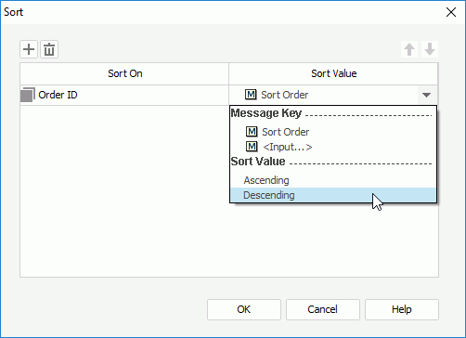The height and width of the screenshot is (338, 466).
Task: Click the Sort On column header
Action: pos(124,73)
